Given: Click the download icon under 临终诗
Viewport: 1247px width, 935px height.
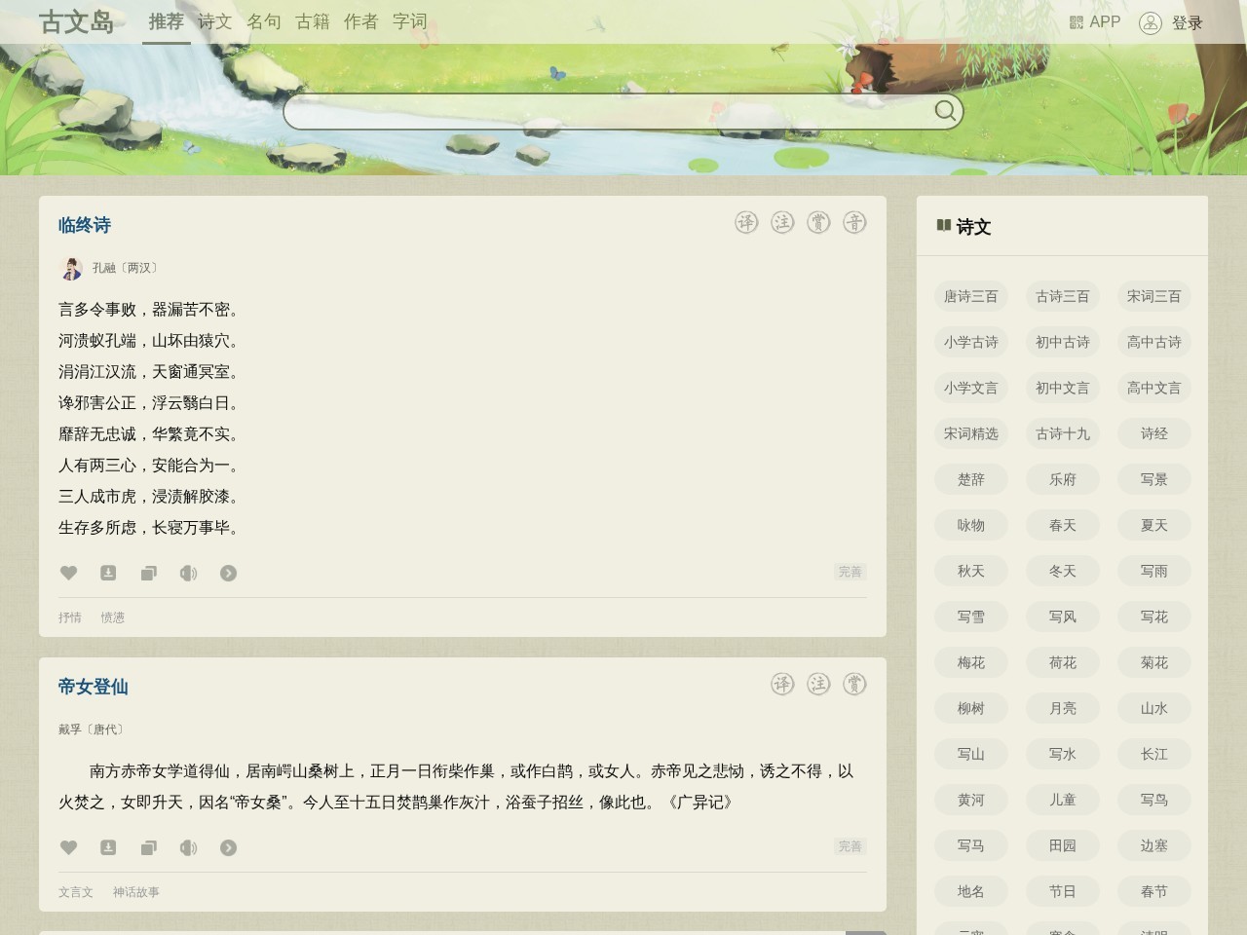Looking at the screenshot, I should pyautogui.click(x=108, y=573).
